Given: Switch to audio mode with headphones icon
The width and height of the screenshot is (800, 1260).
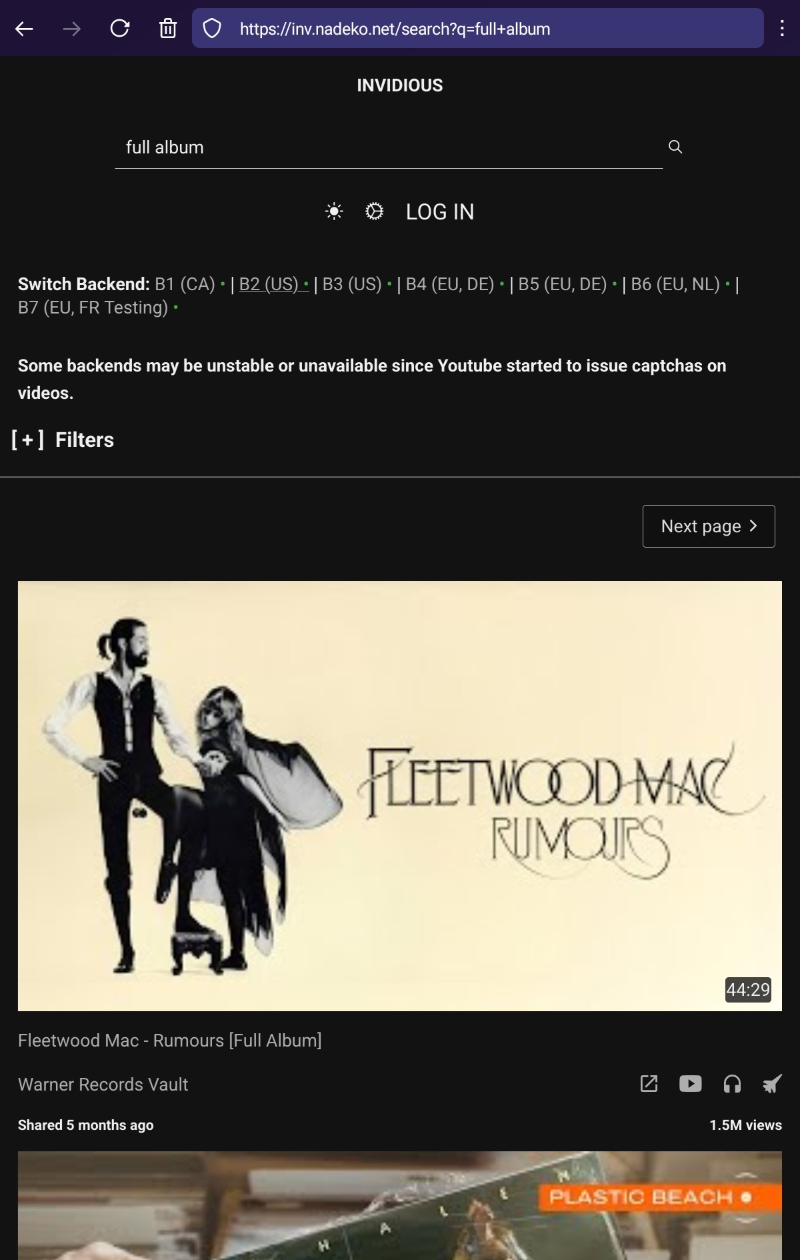Looking at the screenshot, I should (732, 1084).
